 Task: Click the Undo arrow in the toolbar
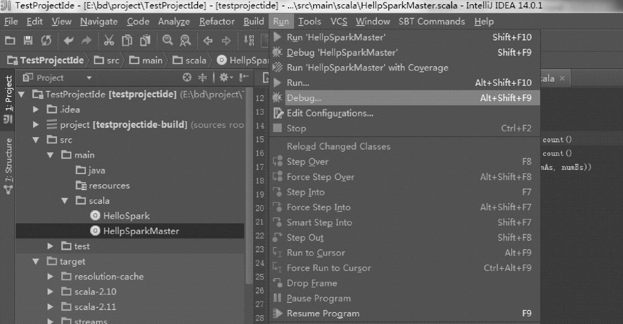(68, 41)
